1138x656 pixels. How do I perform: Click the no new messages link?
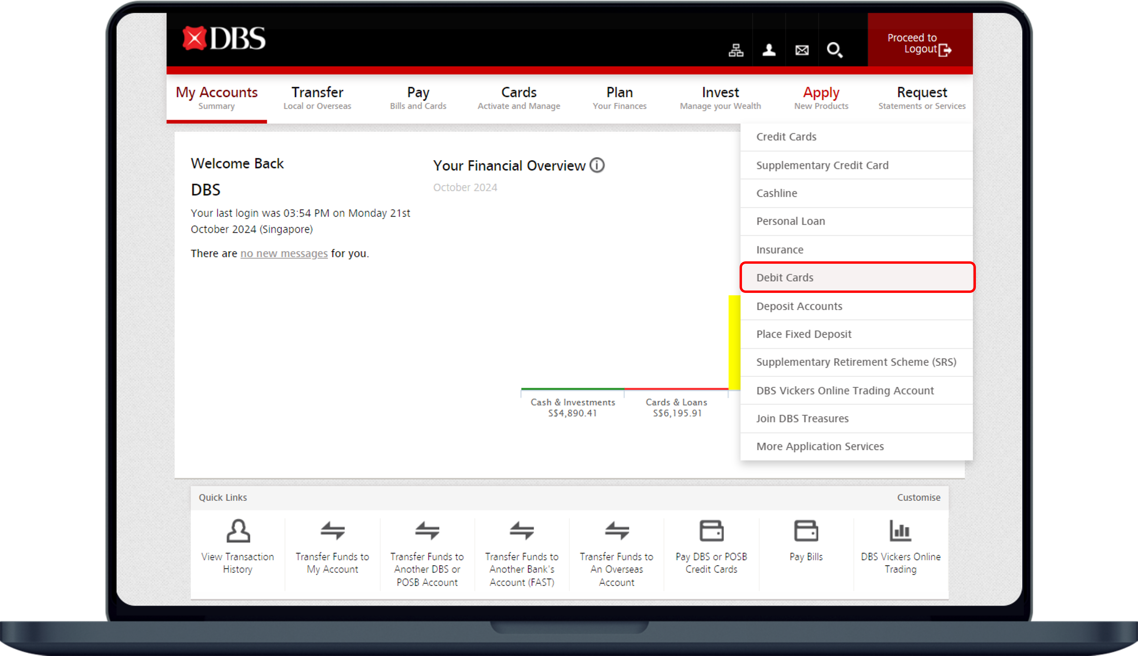[x=284, y=254]
